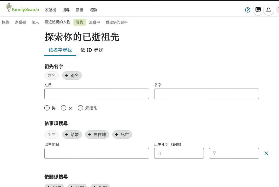Add 死亡 event search
Image resolution: width=279 pixels, height=187 pixels.
[122, 135]
